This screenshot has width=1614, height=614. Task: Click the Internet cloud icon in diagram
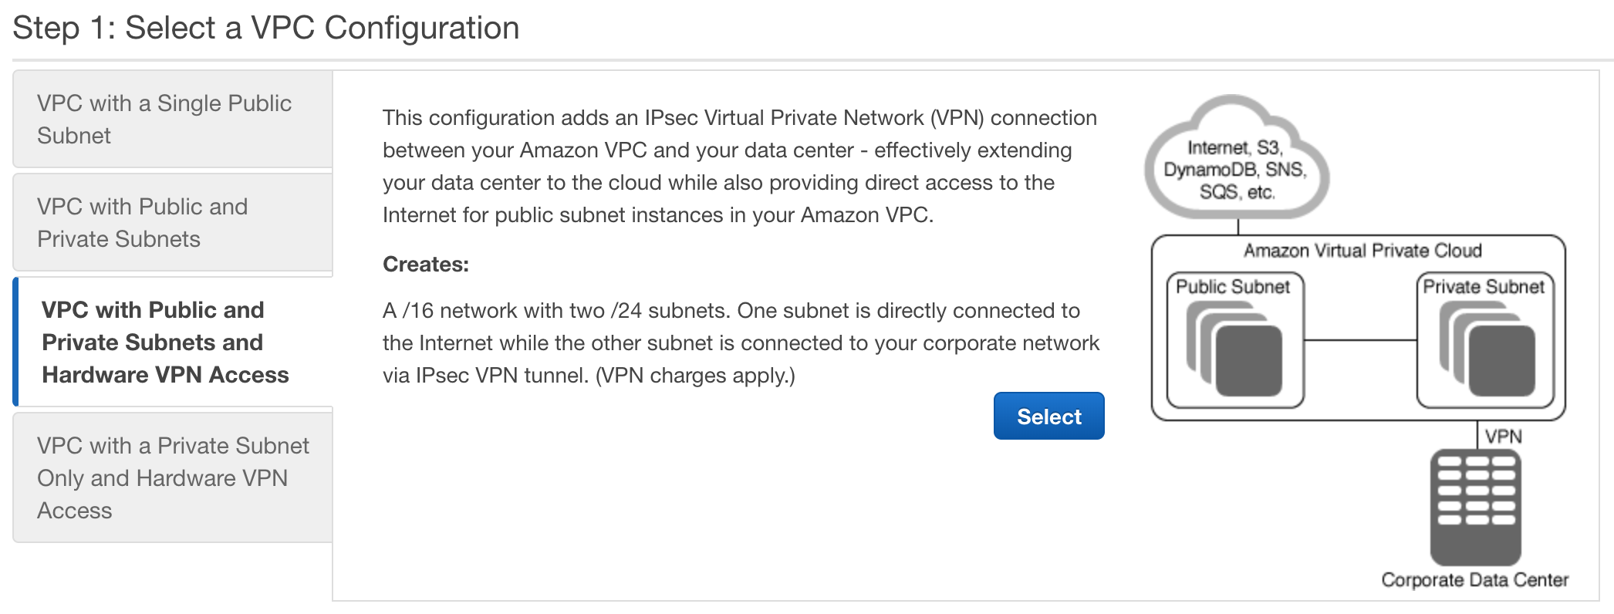click(1237, 157)
